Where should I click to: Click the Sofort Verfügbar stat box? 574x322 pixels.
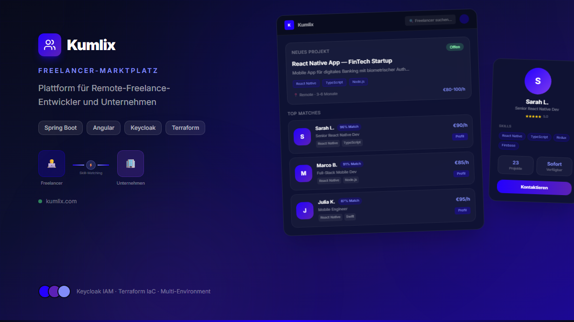(554, 166)
